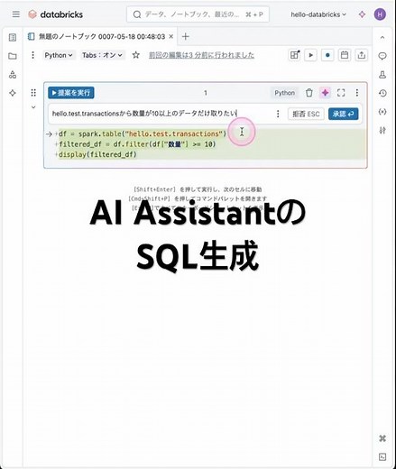
Task: Open the workspace folder sidebar icon
Action: (13, 56)
